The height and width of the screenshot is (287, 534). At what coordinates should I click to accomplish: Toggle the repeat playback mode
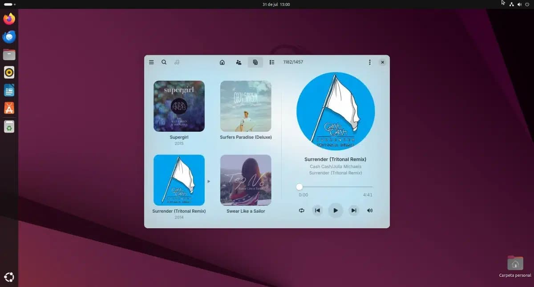302,210
